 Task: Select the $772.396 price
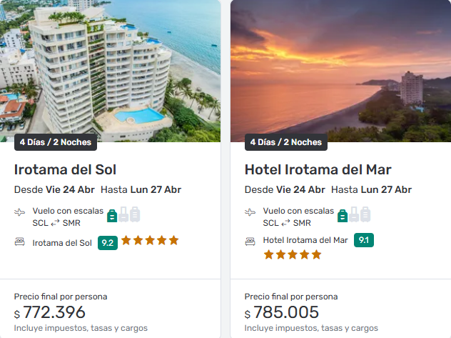[54, 312]
